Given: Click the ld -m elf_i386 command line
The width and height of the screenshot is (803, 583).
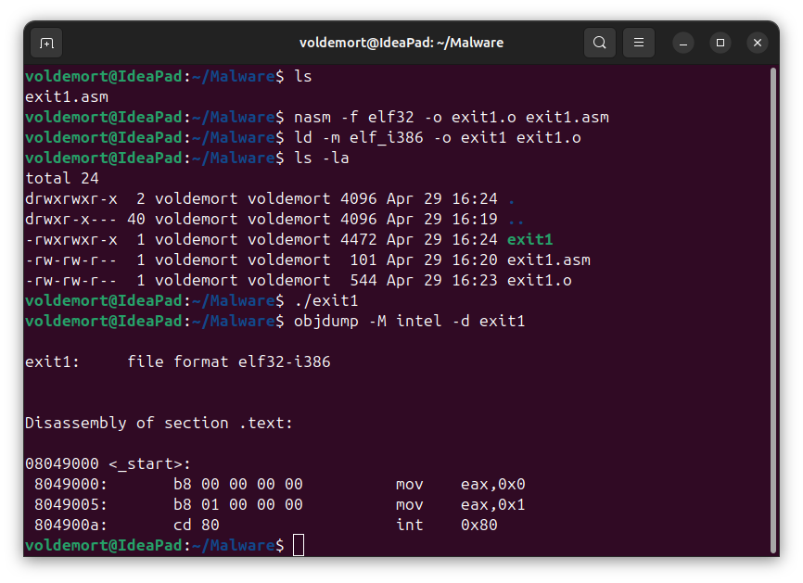Looking at the screenshot, I should 438,138.
